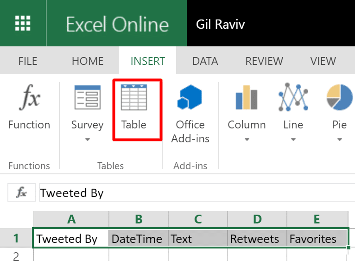355x261 pixels.
Task: Expand the Pie chart dropdown arrow
Action: tap(340, 140)
